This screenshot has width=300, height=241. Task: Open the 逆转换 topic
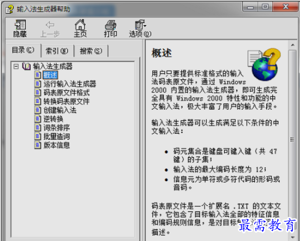click(x=53, y=119)
